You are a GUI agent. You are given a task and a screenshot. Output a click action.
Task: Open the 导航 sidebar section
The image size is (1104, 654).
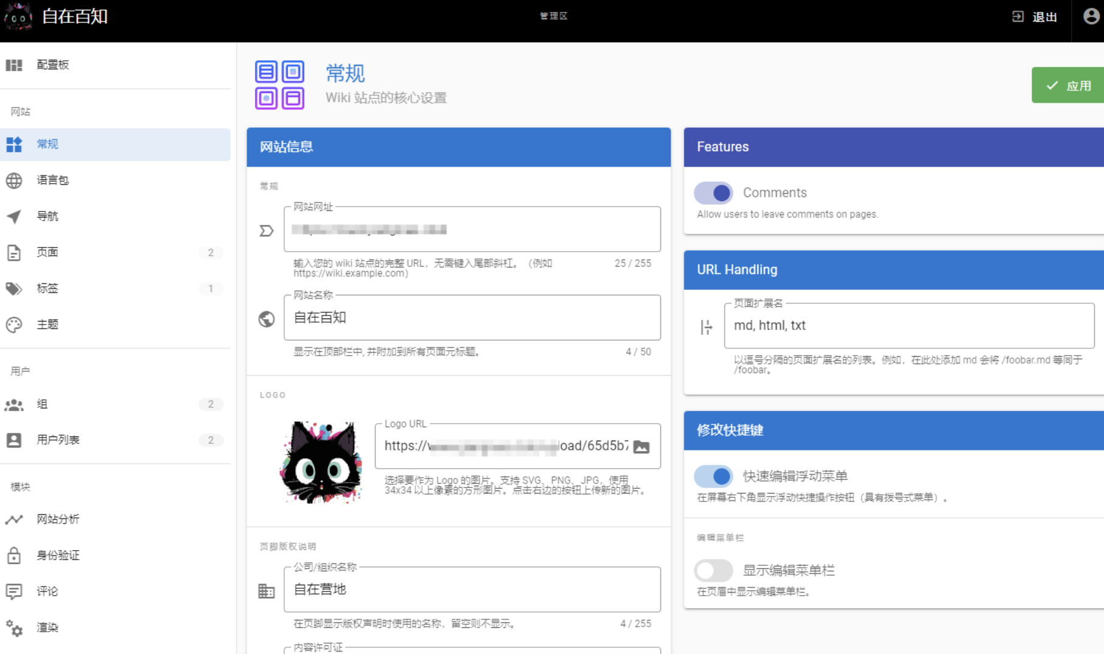pos(47,216)
